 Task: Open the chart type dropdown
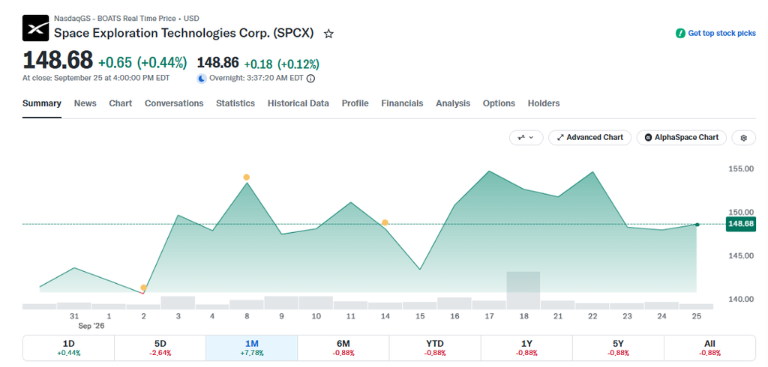click(526, 138)
